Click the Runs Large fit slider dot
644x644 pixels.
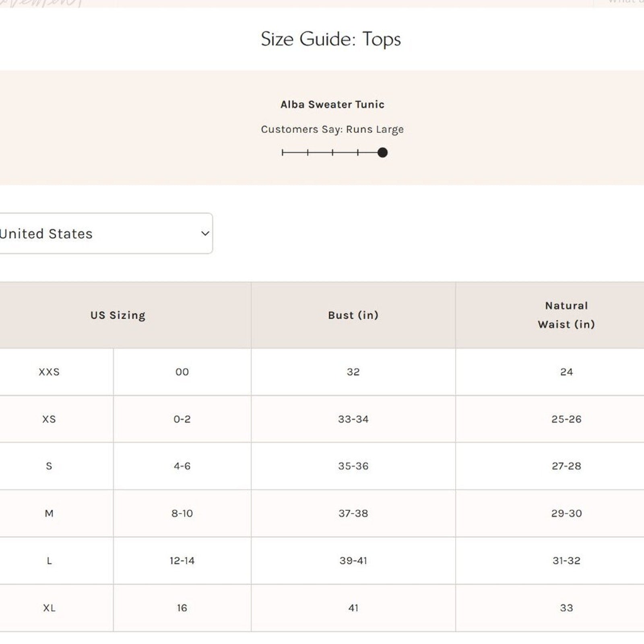click(x=382, y=153)
